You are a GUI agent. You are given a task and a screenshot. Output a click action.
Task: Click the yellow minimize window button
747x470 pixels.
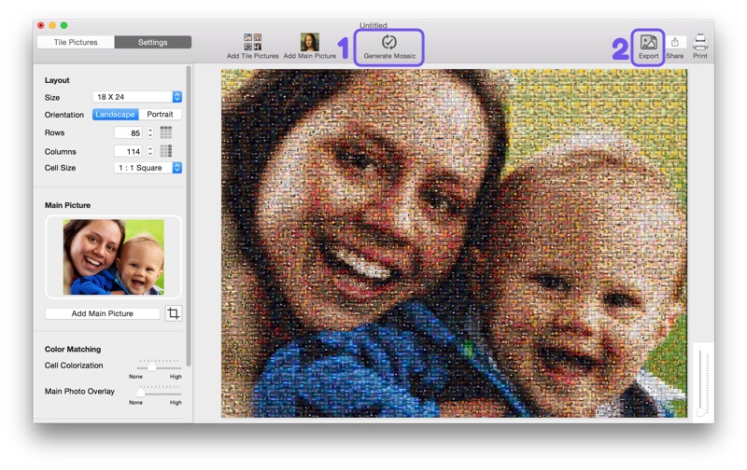point(52,25)
